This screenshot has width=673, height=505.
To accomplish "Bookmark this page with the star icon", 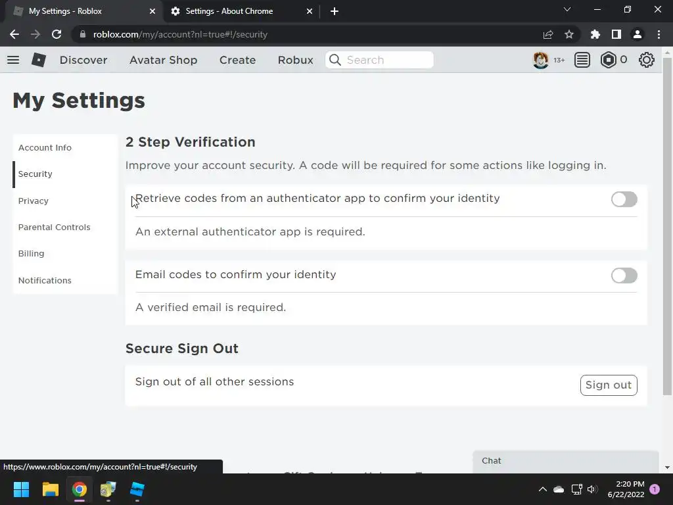I will (x=569, y=34).
